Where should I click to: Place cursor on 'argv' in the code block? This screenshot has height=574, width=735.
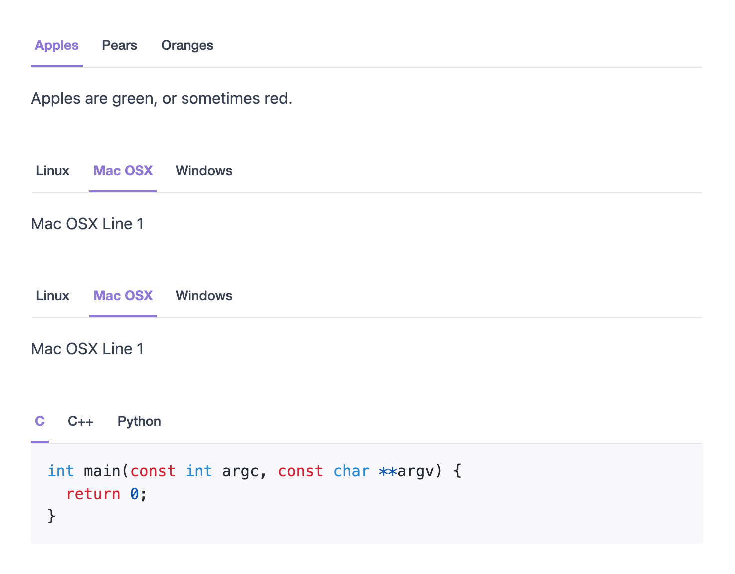tap(416, 471)
